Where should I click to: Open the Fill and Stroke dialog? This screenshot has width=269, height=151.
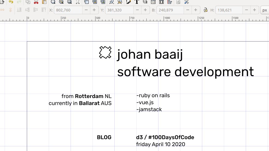pyautogui.click(x=129, y=2)
